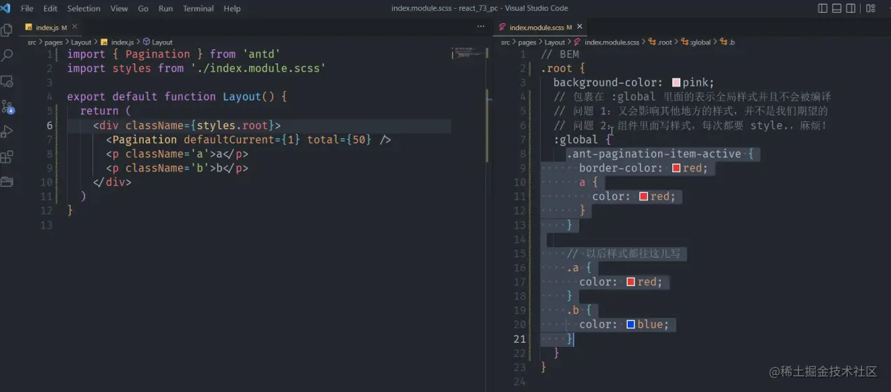Expand '.root' symbol breadcrumb
Screen dimensions: 891x392
tap(660, 42)
